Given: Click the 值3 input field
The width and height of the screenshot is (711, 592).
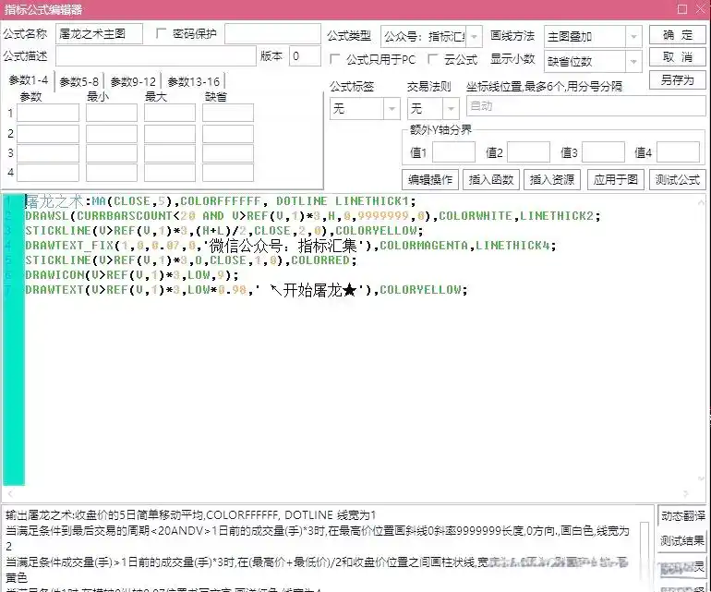Looking at the screenshot, I should [603, 152].
